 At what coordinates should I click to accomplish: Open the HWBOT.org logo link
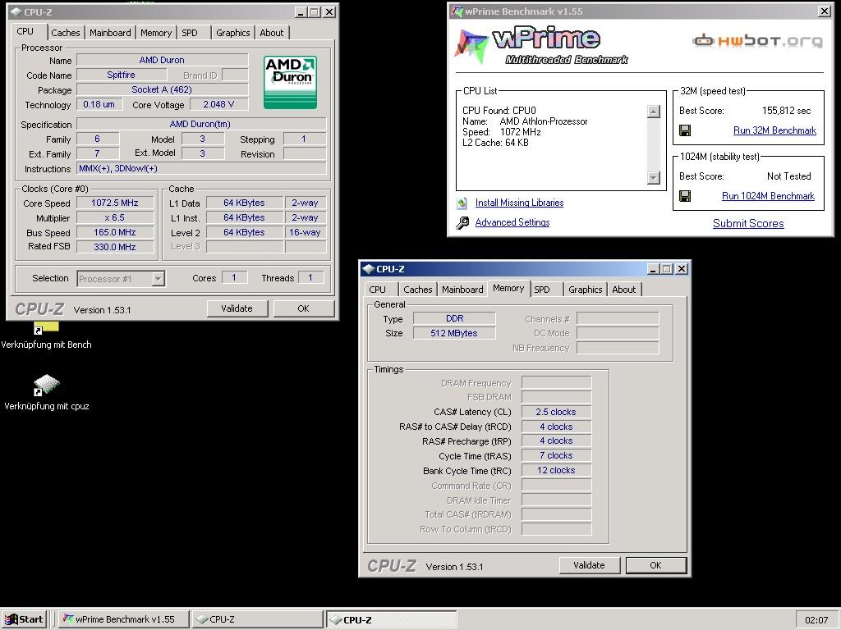757,41
